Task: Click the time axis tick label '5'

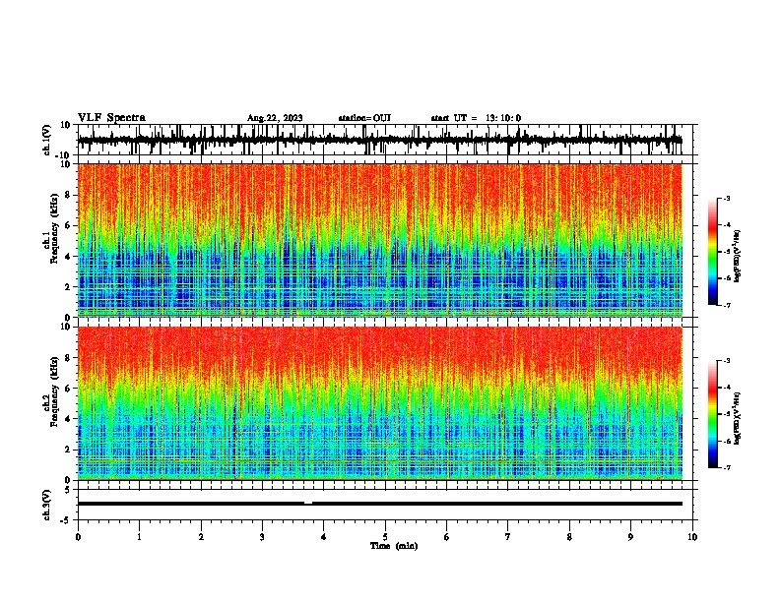Action: pyautogui.click(x=385, y=537)
